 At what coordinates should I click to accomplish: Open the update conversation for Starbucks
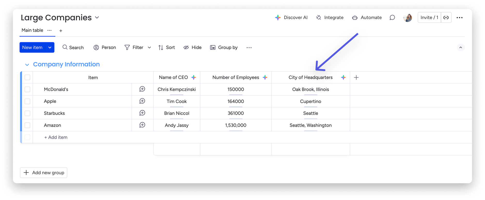click(x=142, y=113)
